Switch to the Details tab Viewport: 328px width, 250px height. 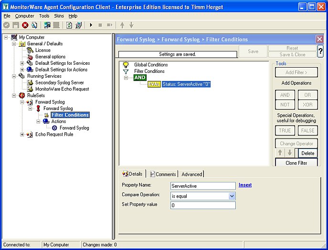(133, 174)
